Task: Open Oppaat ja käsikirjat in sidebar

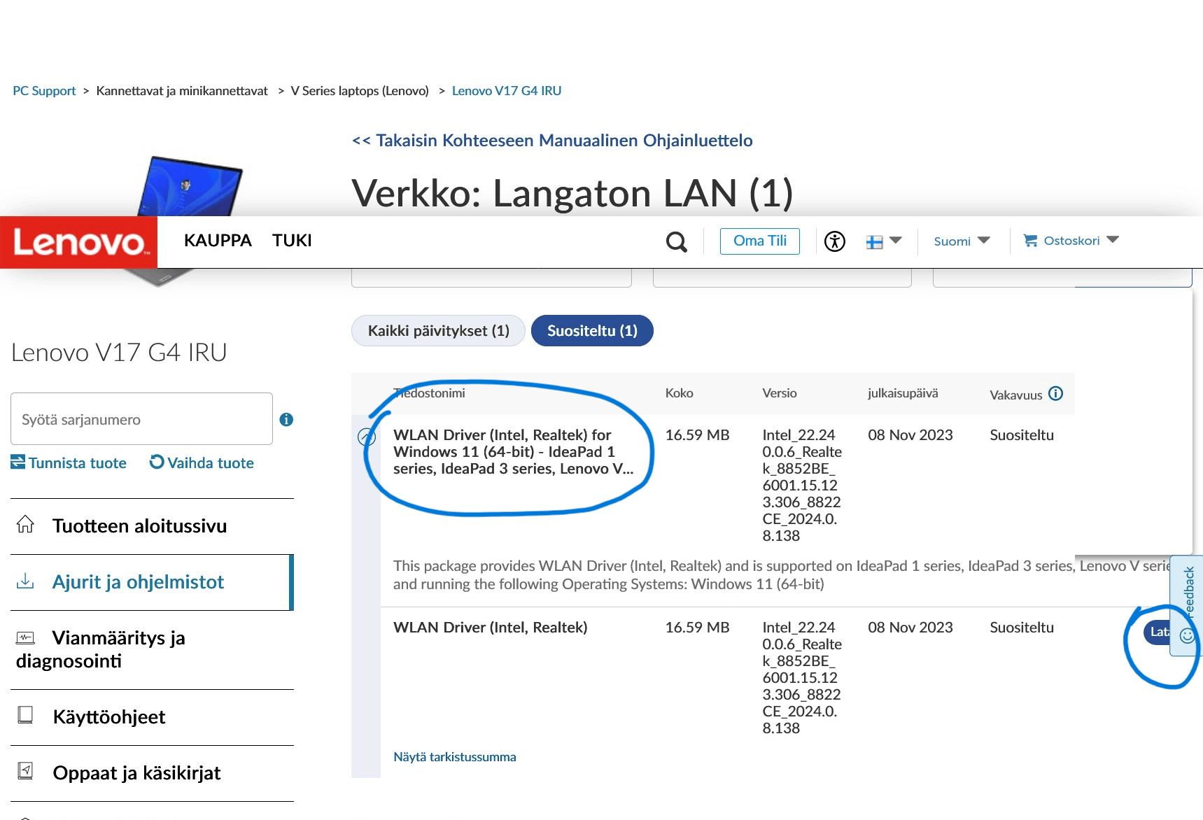Action: (x=152, y=773)
